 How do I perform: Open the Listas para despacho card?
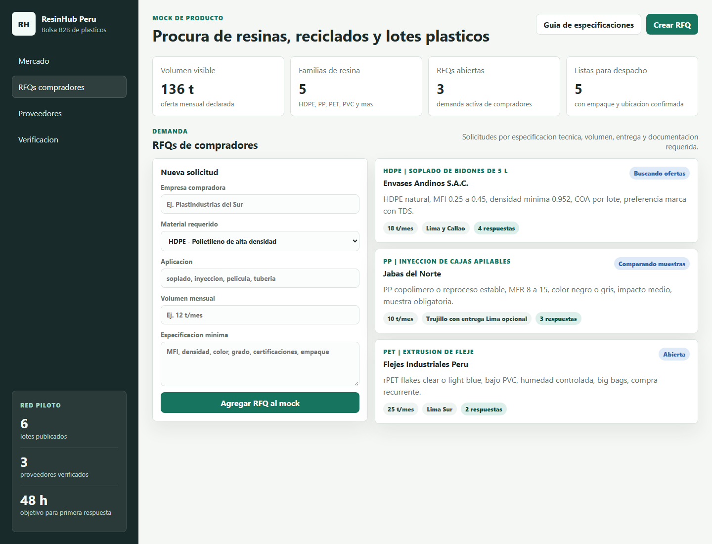coord(632,86)
